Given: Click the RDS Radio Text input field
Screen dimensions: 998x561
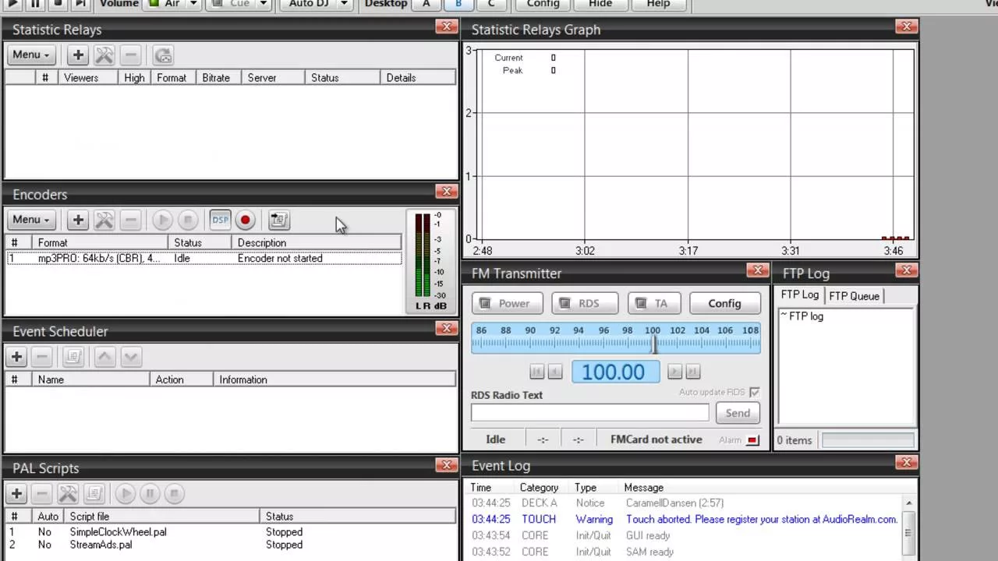Looking at the screenshot, I should pos(589,413).
